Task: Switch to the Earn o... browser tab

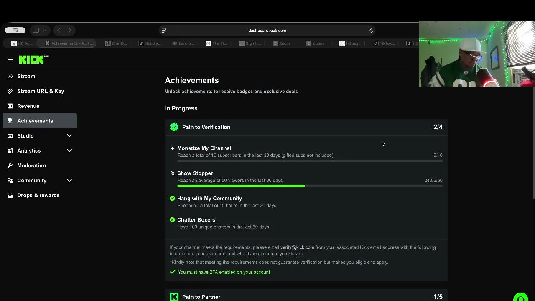Action: pyautogui.click(x=183, y=43)
